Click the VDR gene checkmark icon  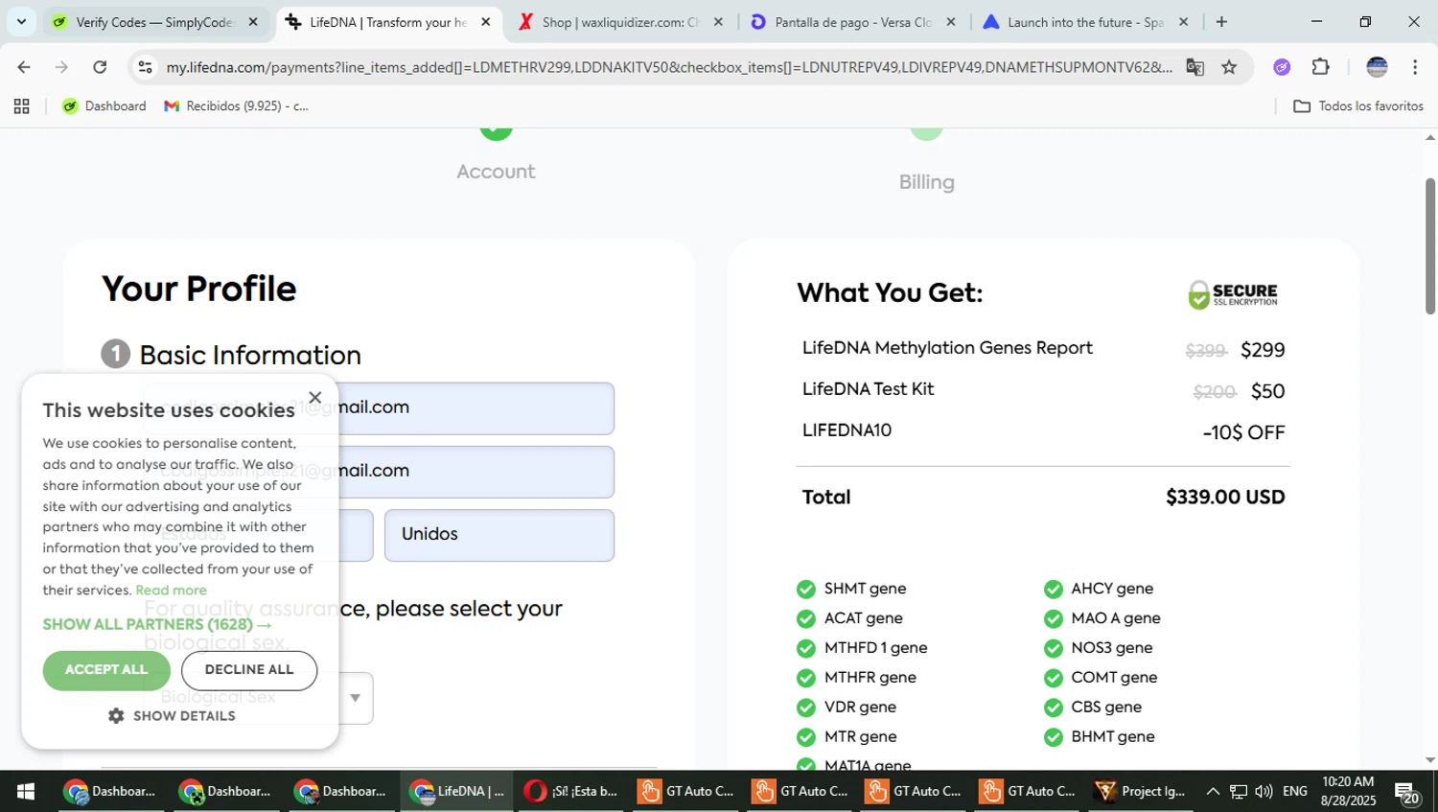pos(806,708)
